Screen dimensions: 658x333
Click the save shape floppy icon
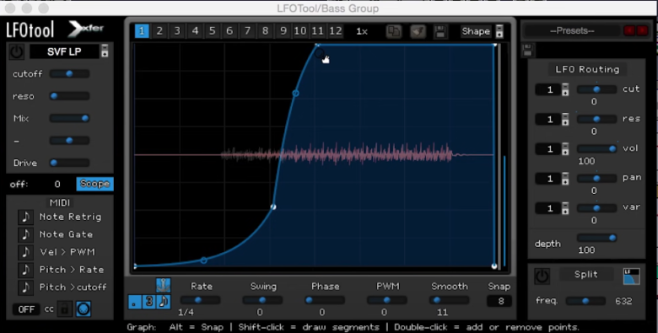tap(440, 31)
